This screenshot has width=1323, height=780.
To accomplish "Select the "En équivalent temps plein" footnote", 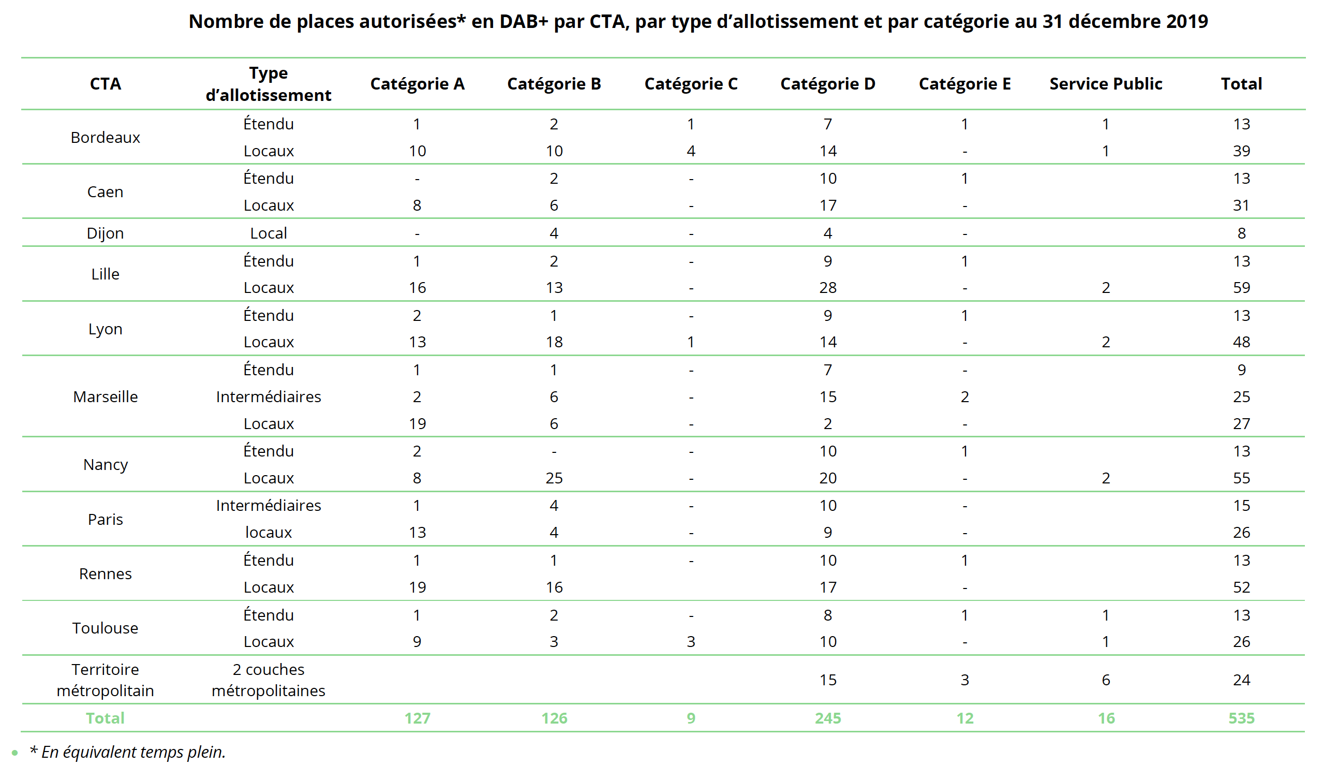I will pos(128,752).
